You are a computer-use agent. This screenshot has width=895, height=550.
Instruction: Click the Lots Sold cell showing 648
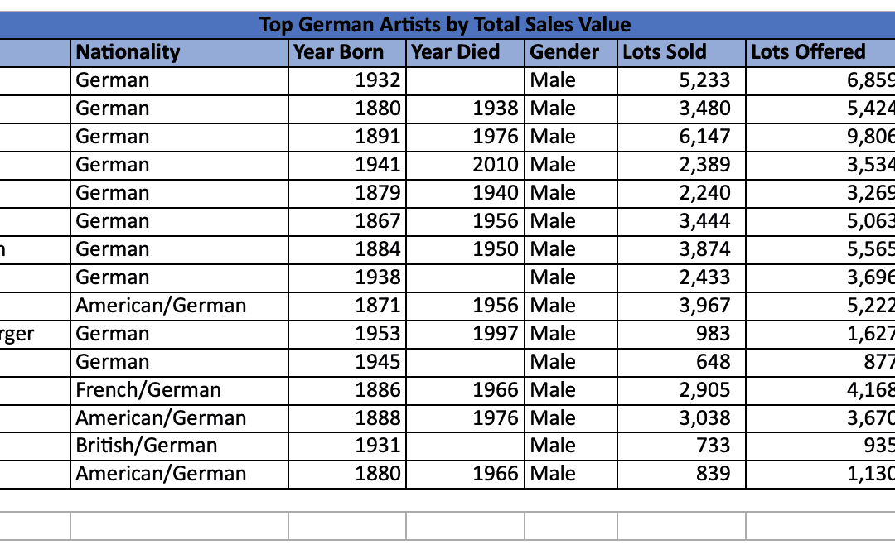click(681, 362)
